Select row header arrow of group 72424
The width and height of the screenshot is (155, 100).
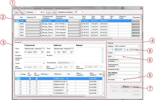pos(15,21)
